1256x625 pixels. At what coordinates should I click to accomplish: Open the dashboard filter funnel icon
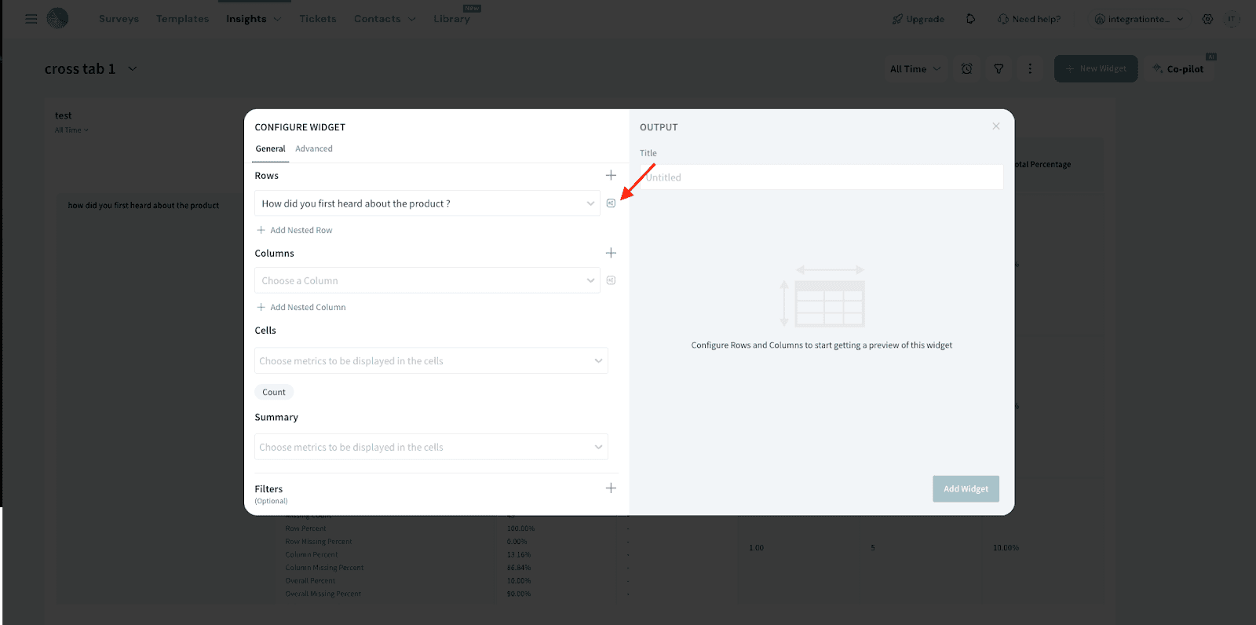(999, 69)
